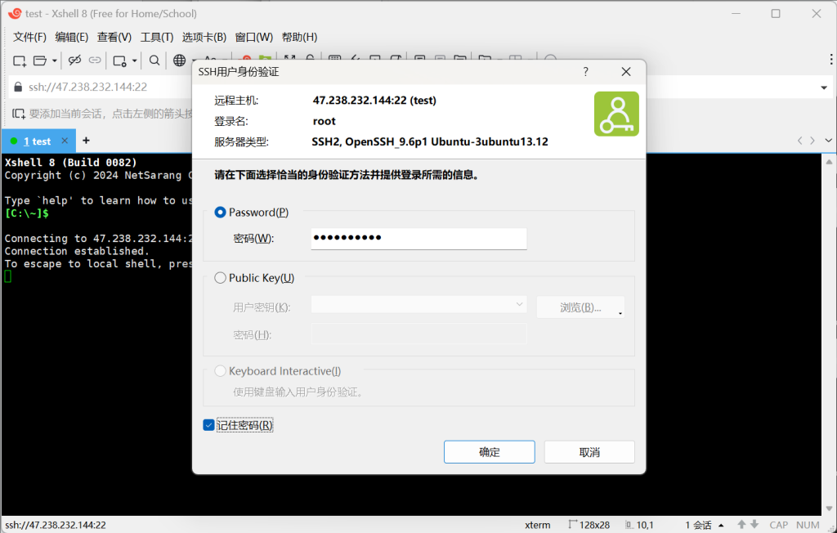Click the '[C:\~]$' terminal prompt

click(27, 213)
